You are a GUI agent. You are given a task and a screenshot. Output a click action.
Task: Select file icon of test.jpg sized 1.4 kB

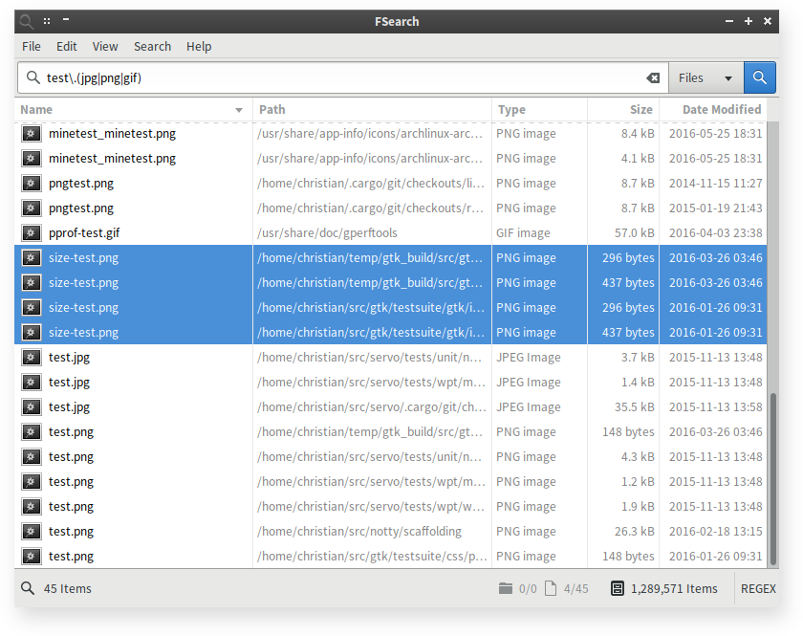[32, 383]
